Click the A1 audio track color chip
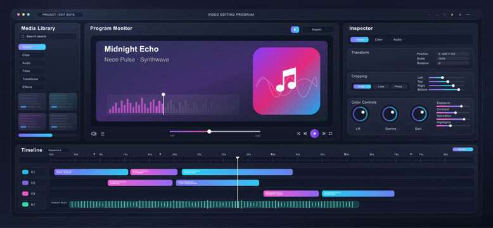 click(25, 205)
